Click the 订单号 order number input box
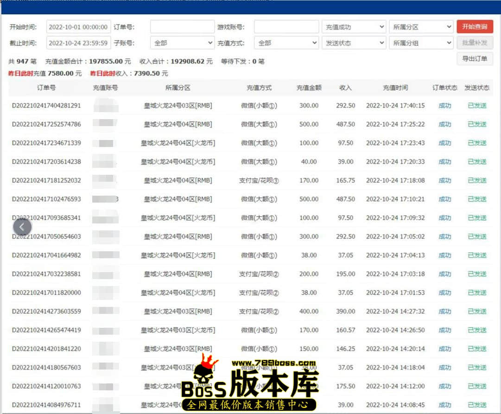This screenshot has width=501, height=414. [182, 27]
